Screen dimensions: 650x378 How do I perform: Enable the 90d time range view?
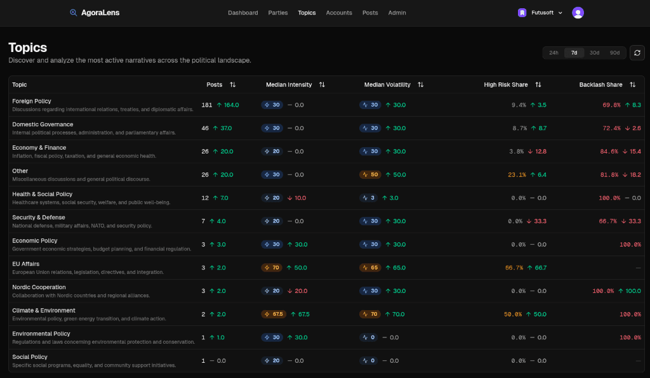614,53
